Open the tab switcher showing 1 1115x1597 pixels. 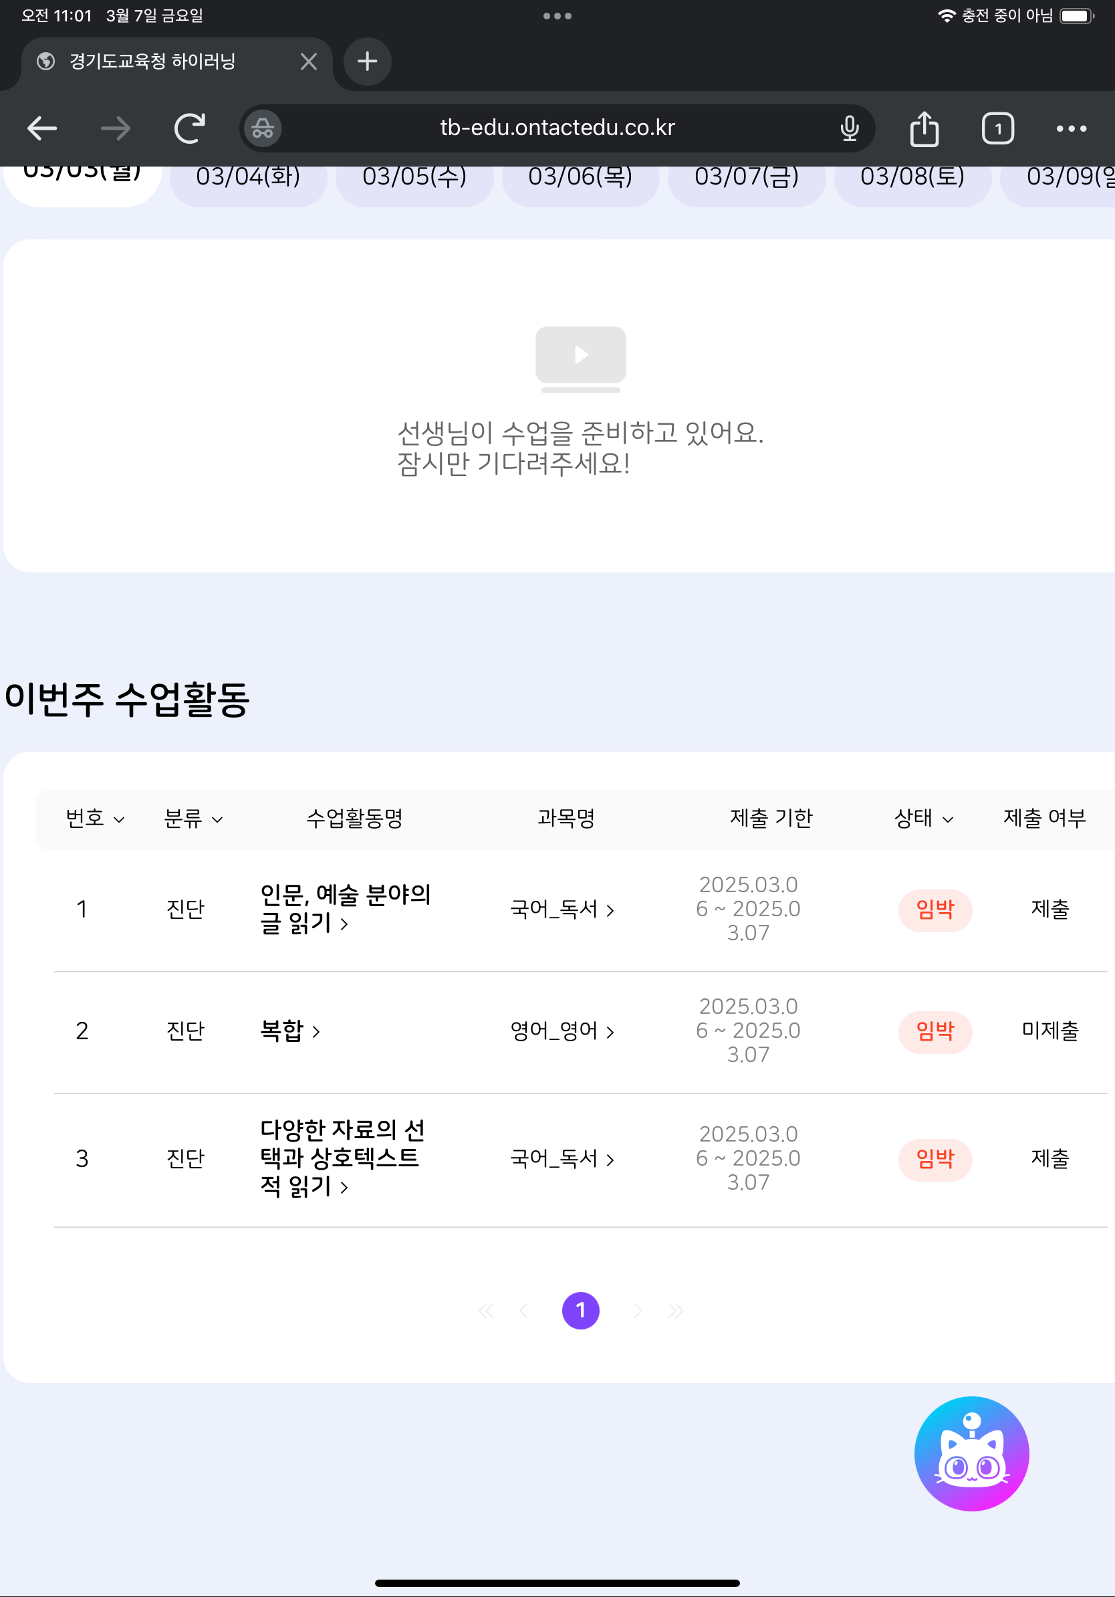tap(997, 128)
